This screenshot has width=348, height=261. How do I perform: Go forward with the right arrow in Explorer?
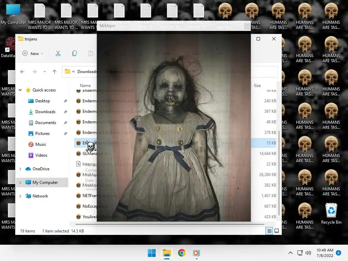pyautogui.click(x=34, y=72)
